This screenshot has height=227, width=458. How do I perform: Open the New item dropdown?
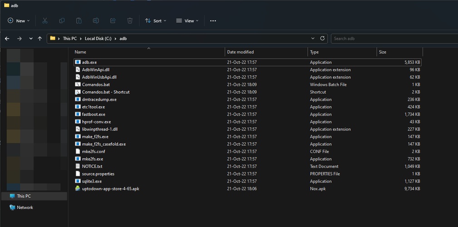pyautogui.click(x=19, y=21)
